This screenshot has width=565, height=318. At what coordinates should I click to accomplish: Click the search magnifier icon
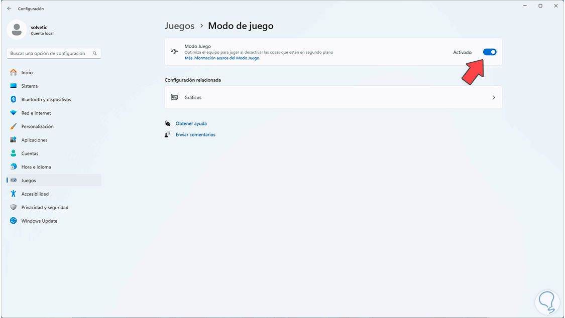95,53
